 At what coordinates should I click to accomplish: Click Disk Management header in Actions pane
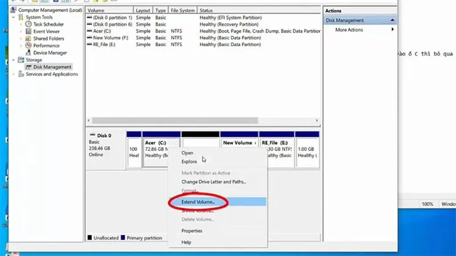360,20
